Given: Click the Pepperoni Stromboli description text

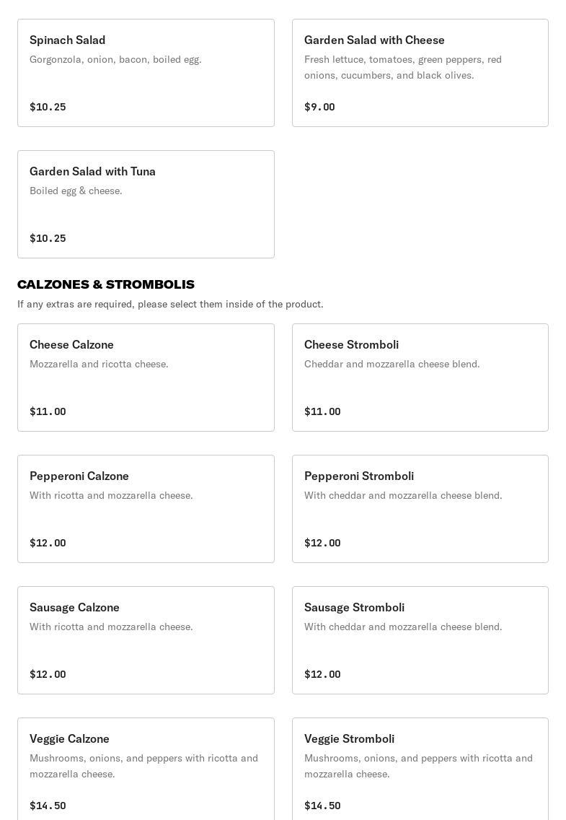Looking at the screenshot, I should pos(403,495).
